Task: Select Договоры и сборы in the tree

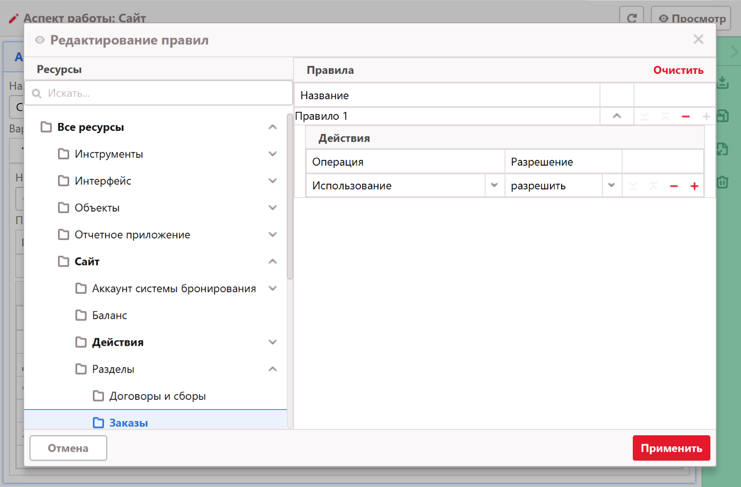Action: pos(157,396)
